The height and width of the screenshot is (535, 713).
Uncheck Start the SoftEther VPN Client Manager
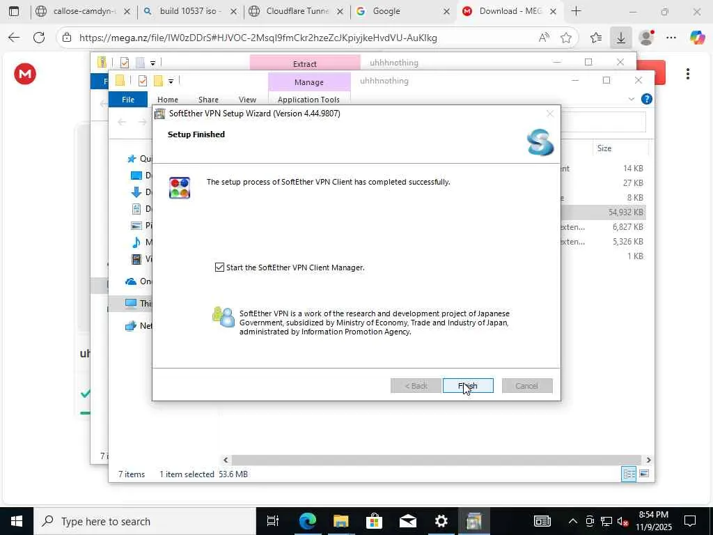tap(219, 267)
